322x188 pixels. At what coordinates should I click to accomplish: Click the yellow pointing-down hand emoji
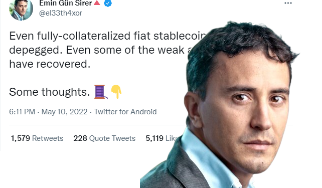(x=116, y=92)
